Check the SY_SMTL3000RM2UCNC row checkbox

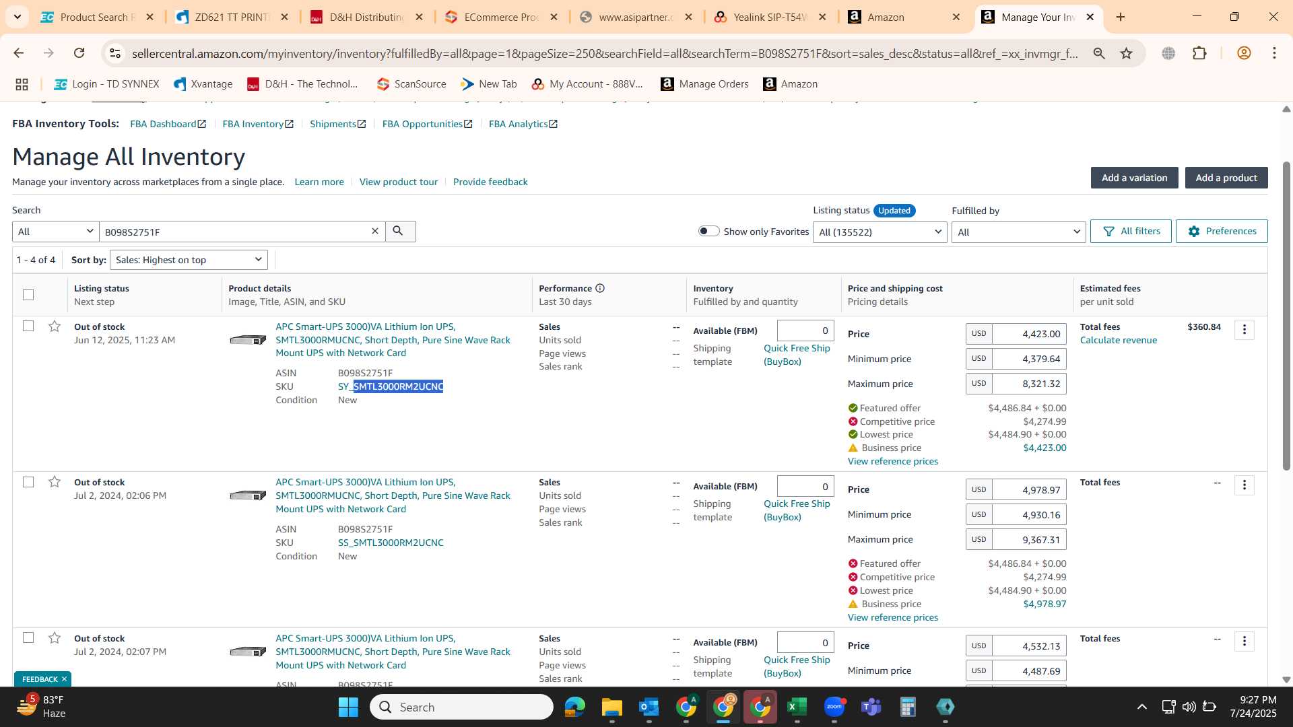pyautogui.click(x=28, y=326)
